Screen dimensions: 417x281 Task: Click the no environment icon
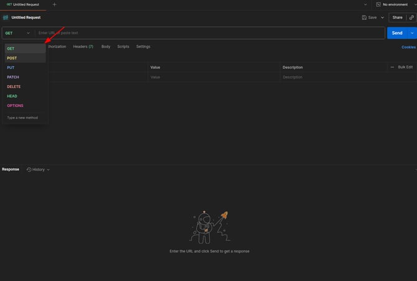(378, 4)
